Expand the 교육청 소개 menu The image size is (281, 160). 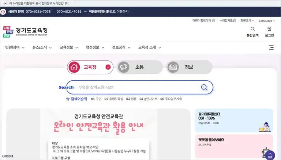(149, 47)
